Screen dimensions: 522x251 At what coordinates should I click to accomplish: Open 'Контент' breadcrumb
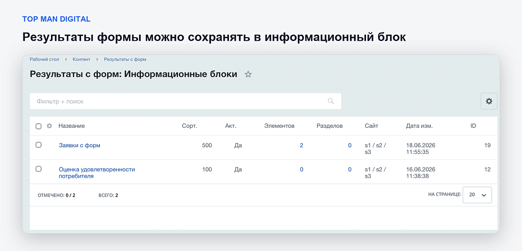tap(82, 59)
